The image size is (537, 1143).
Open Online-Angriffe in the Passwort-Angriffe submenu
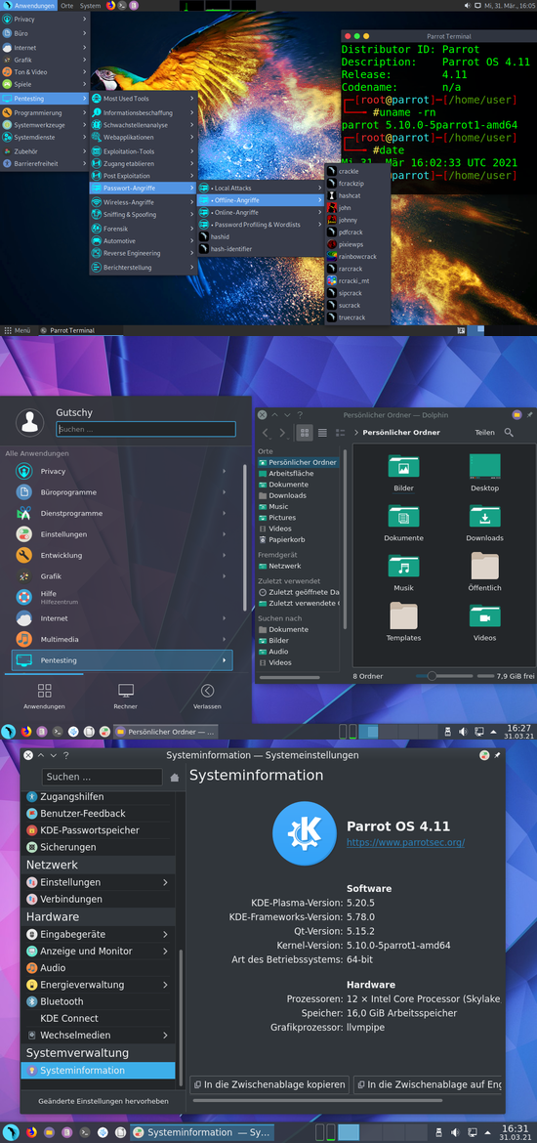[260, 212]
